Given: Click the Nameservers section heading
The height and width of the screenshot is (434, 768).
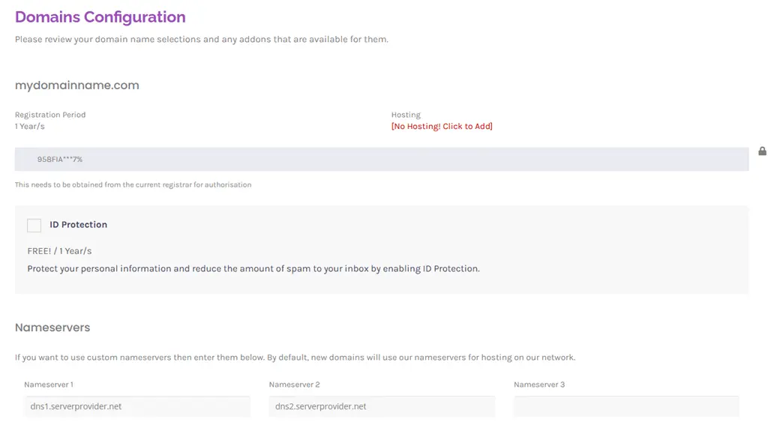Looking at the screenshot, I should 52,328.
